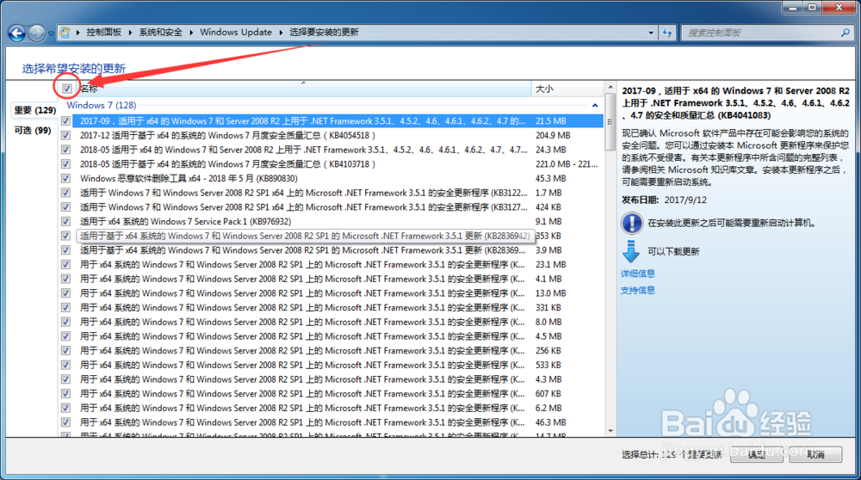Open the 详细信息 link
This screenshot has height=480, width=861.
[637, 274]
